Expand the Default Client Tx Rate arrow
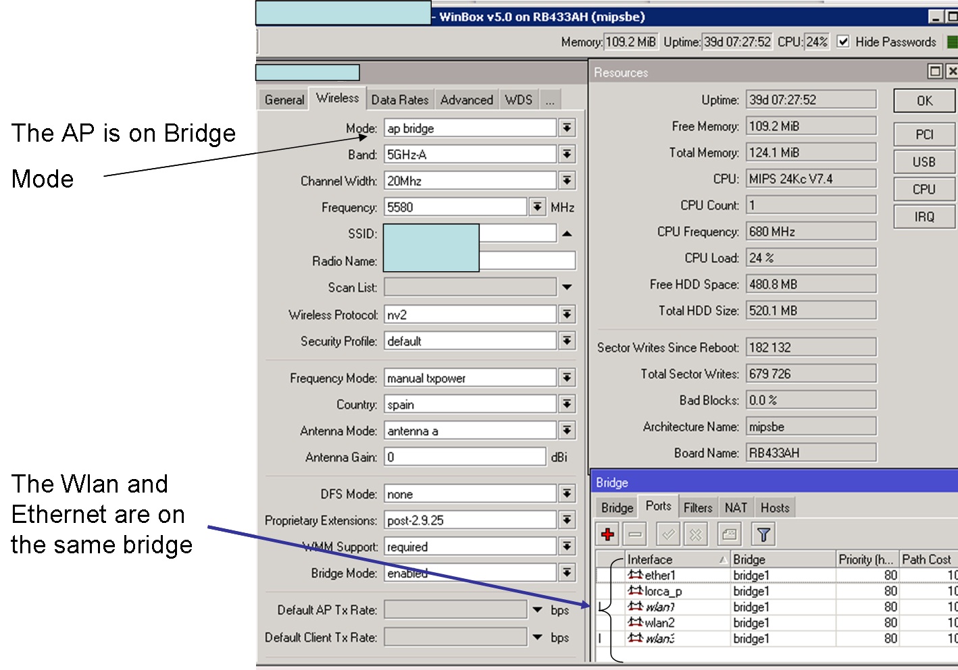The height and width of the screenshot is (670, 958). (538, 637)
